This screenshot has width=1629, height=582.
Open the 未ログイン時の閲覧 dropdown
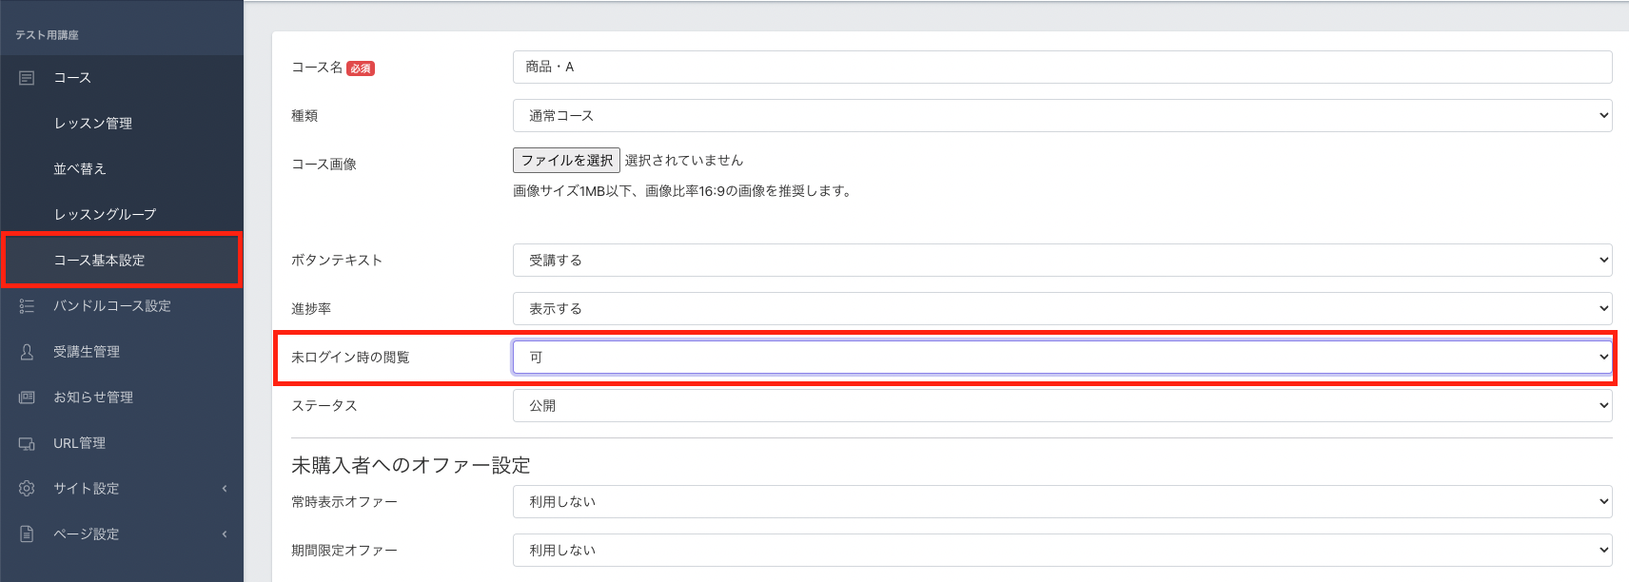1062,358
